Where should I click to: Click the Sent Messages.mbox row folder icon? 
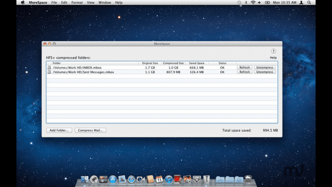tap(49, 72)
